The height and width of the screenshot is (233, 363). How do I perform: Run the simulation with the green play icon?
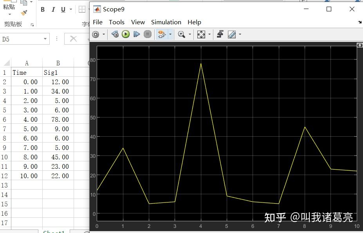125,34
